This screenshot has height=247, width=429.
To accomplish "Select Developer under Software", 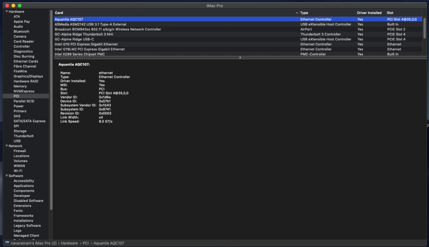I will click(22, 196).
